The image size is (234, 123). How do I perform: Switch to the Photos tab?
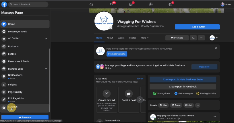click(133, 38)
